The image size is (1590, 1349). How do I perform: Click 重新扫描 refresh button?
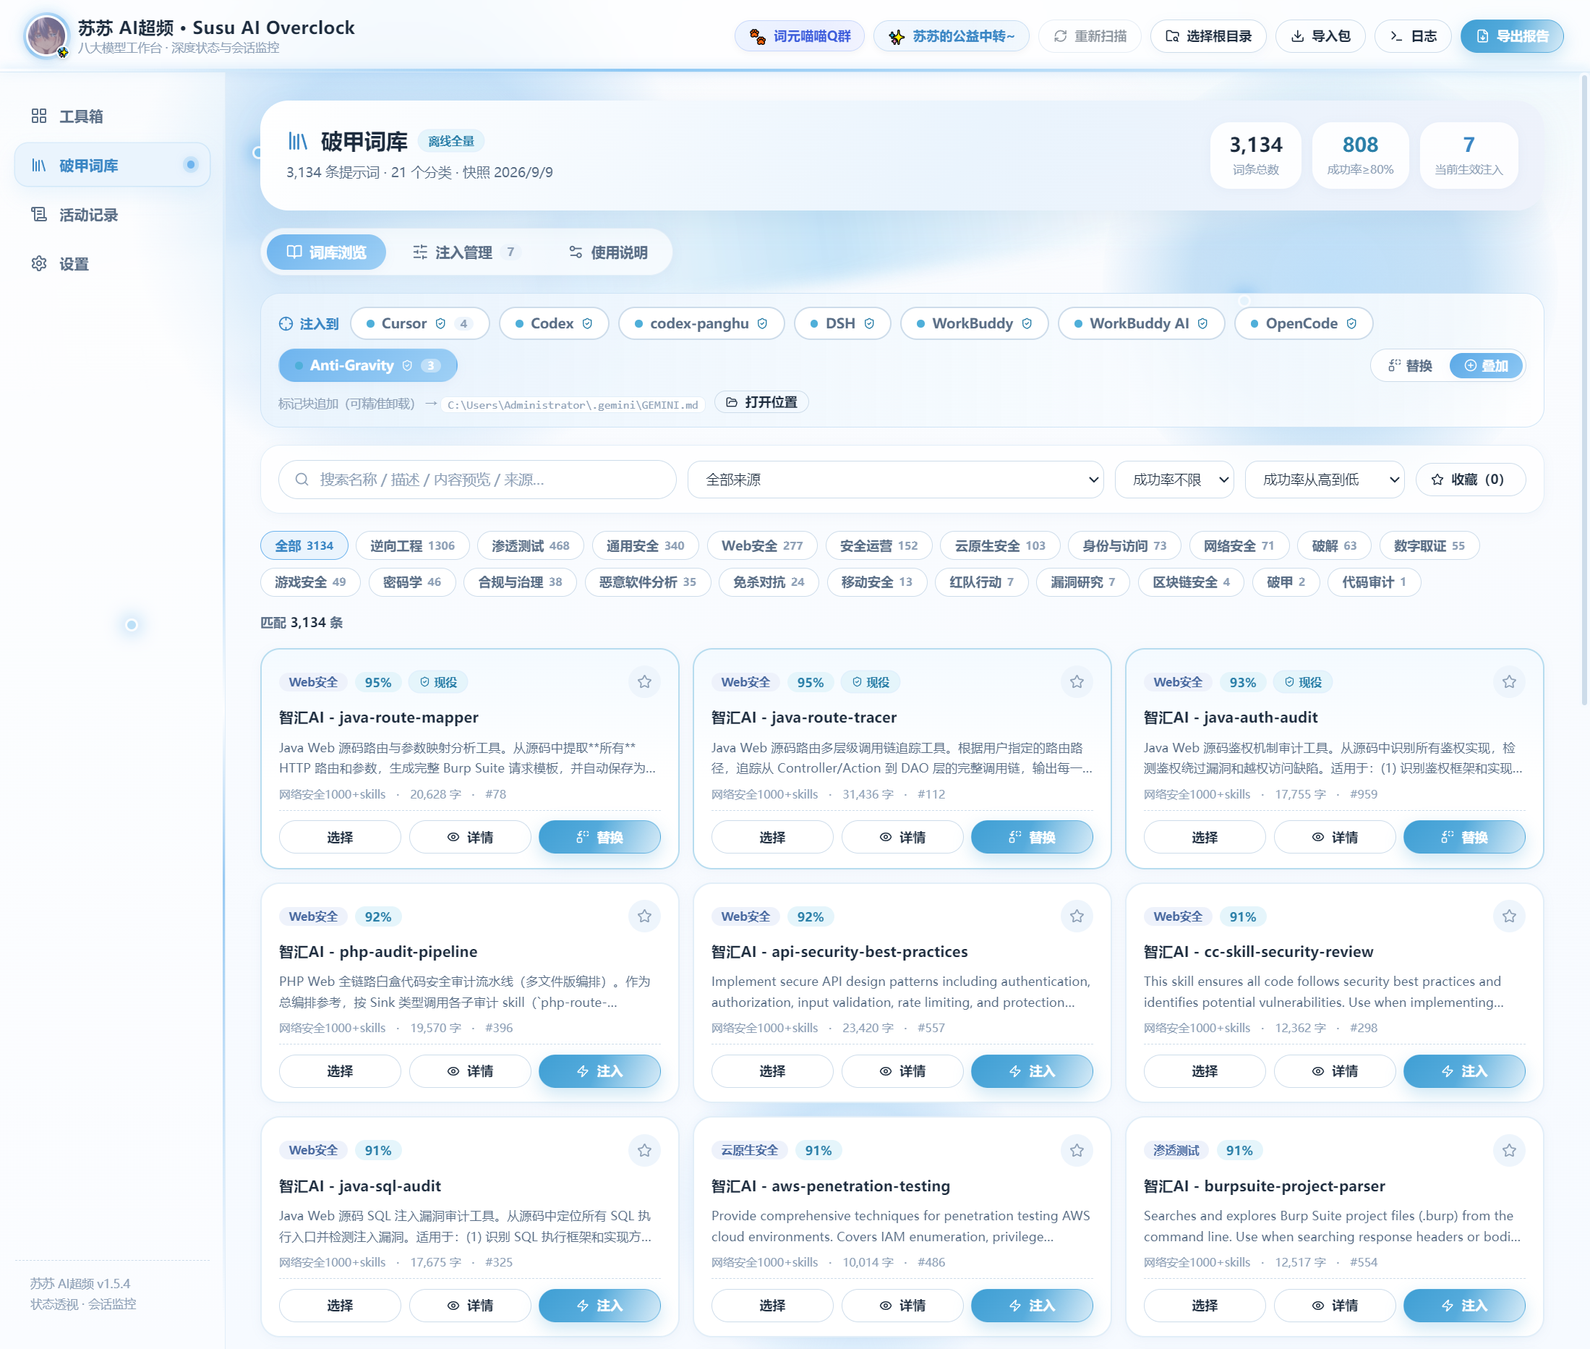pos(1090,36)
